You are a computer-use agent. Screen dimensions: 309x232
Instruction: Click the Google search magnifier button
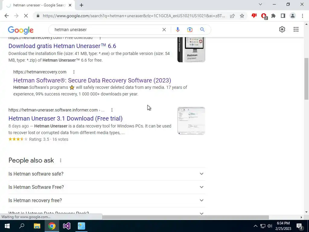click(x=202, y=30)
